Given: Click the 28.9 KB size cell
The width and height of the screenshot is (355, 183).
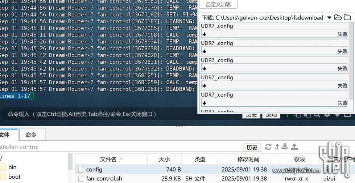Looking at the screenshot, I should [x=171, y=179].
